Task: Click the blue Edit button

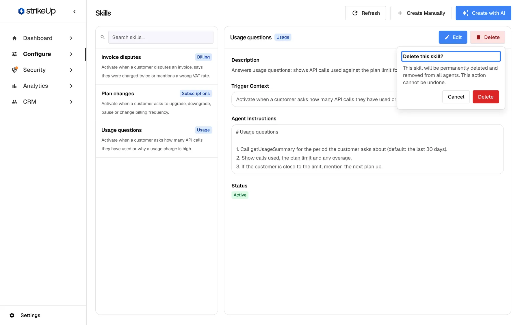Action: tap(453, 37)
